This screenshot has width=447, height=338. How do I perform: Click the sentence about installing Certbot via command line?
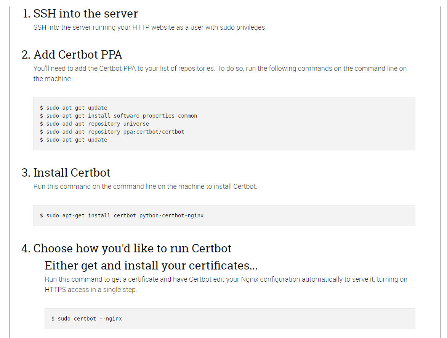click(x=145, y=187)
